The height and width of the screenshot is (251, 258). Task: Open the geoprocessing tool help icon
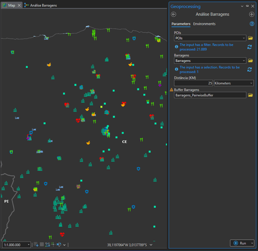coord(252,24)
